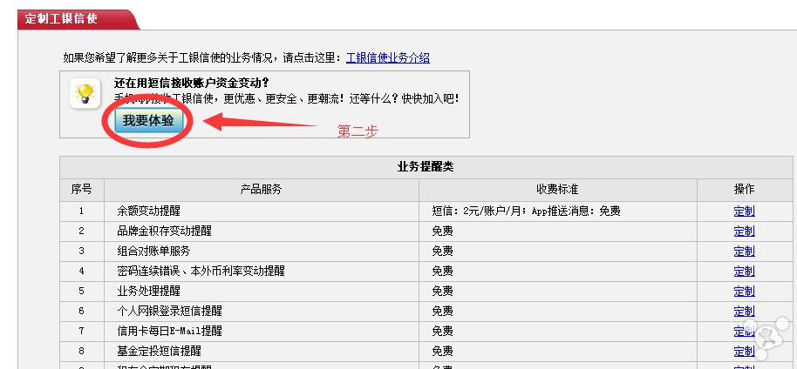The image size is (797, 369).
Task: Select the 信用卡每日E-Mail提醒 product text
Action: point(169,332)
